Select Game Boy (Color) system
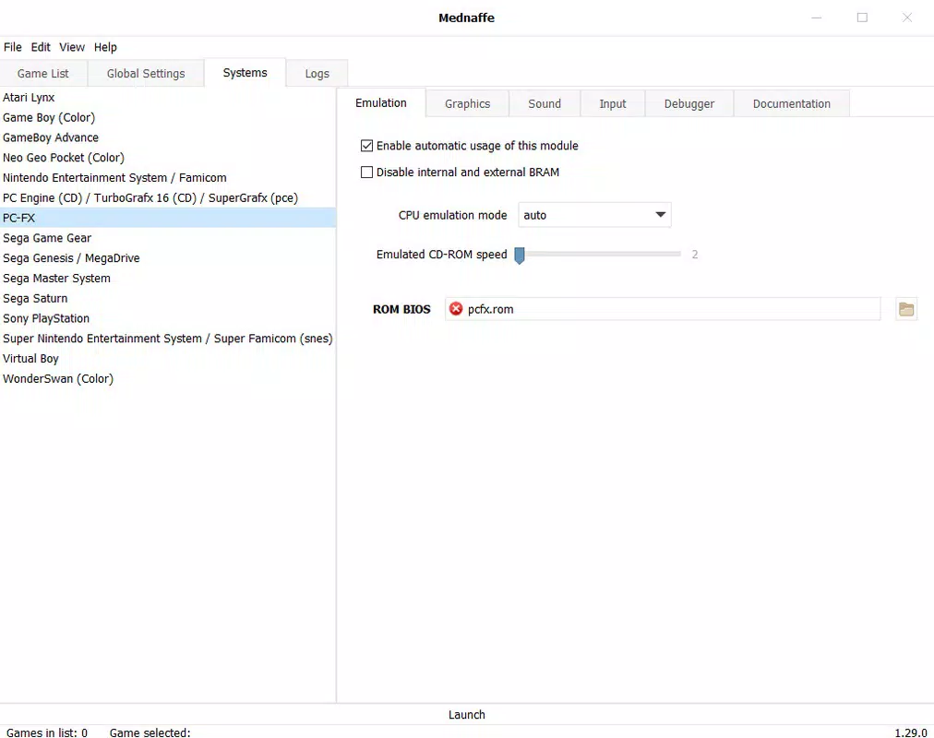This screenshot has width=934, height=738. (x=168, y=117)
